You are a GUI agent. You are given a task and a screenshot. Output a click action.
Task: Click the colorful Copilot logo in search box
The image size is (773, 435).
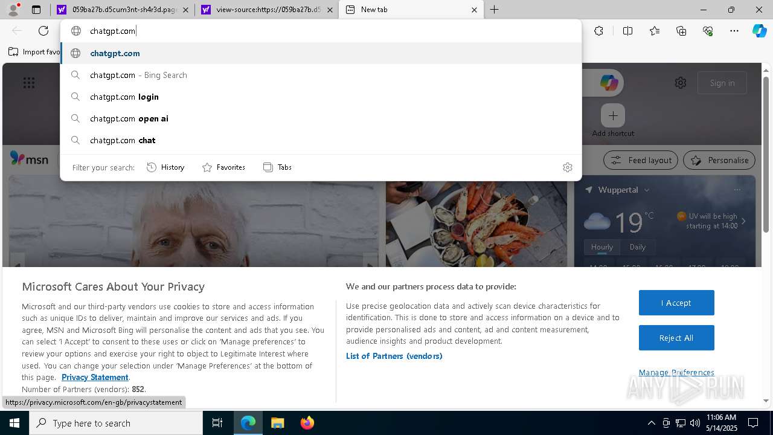click(x=609, y=83)
